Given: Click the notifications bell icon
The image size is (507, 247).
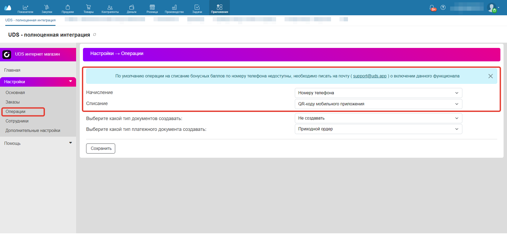Looking at the screenshot, I should click(x=432, y=8).
